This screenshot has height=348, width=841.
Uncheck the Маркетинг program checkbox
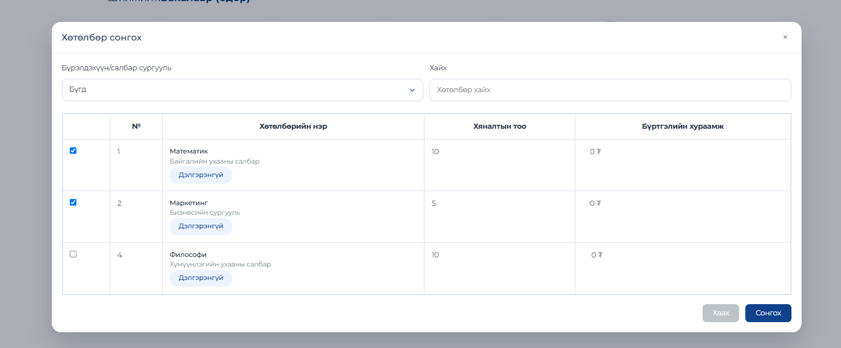tap(73, 202)
